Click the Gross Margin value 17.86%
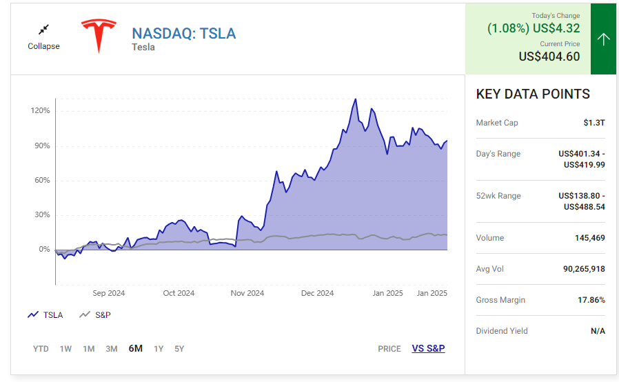The image size is (619, 382). (x=591, y=300)
